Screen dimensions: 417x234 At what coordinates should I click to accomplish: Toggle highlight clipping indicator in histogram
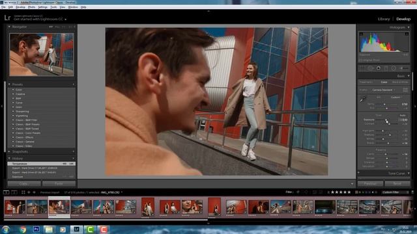pos(407,34)
